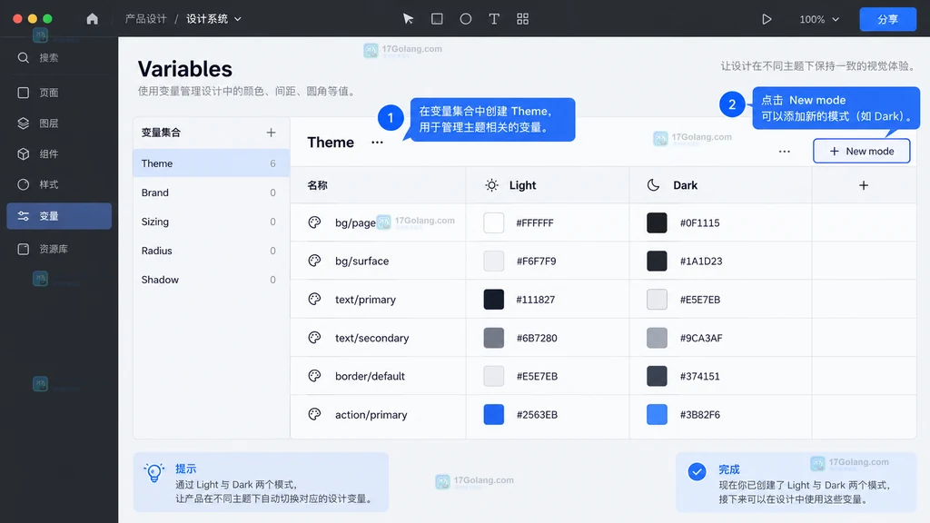This screenshot has height=523, width=930.
Task: Open Light swatch #F6F7F9 for bg/surface
Action: pyautogui.click(x=493, y=261)
